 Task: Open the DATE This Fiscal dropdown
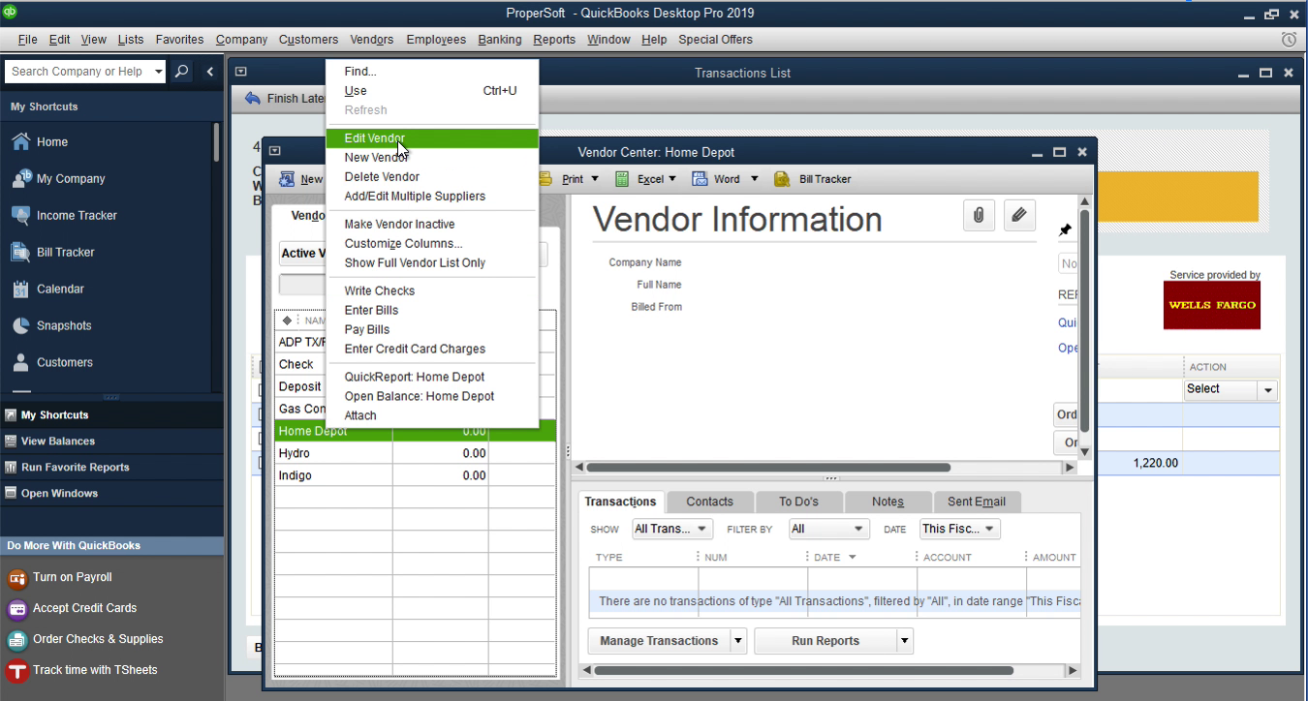[959, 529]
